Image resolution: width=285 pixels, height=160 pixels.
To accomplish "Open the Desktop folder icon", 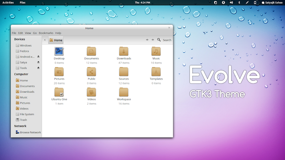I will point(59,51).
